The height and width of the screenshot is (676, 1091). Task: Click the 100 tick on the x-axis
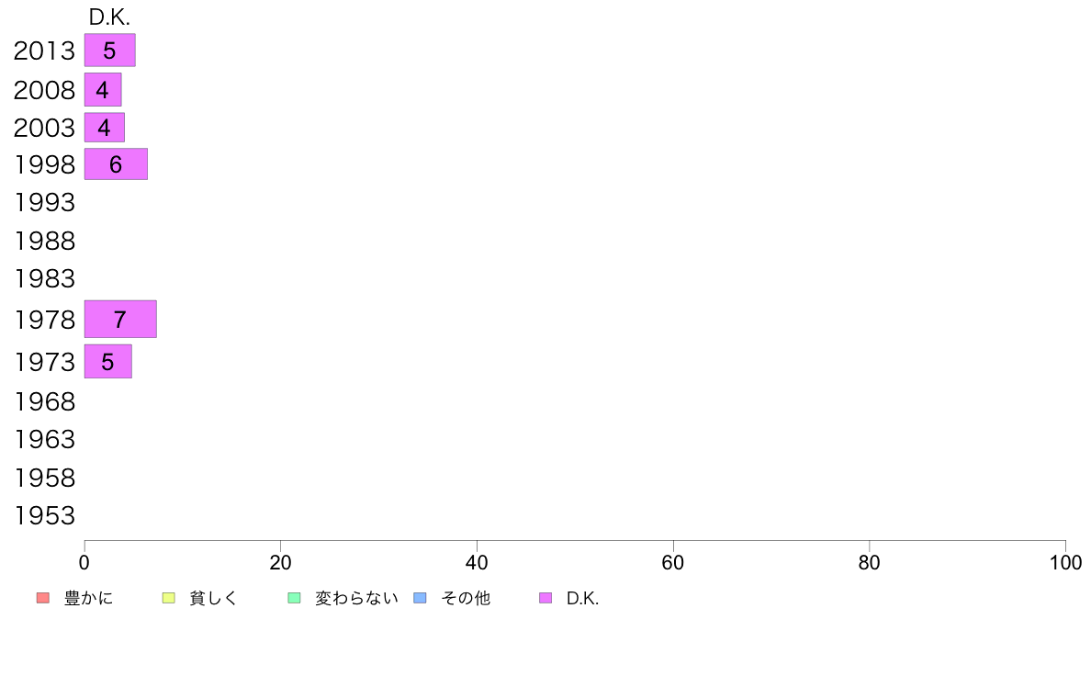tap(1065, 562)
